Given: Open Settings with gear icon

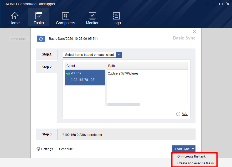Looking at the screenshot, I should tap(38, 149).
